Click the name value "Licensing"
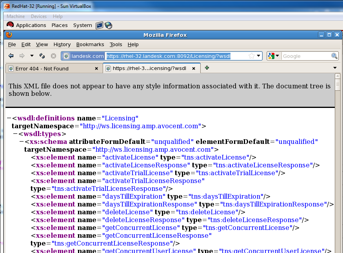Image resolution: width=343 pixels, height=253 pixels. pyautogui.click(x=120, y=118)
